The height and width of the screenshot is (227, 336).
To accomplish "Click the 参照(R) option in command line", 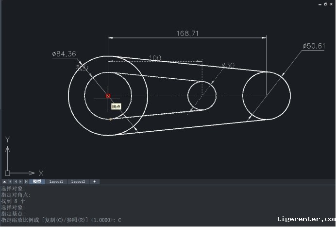I will (74, 220).
